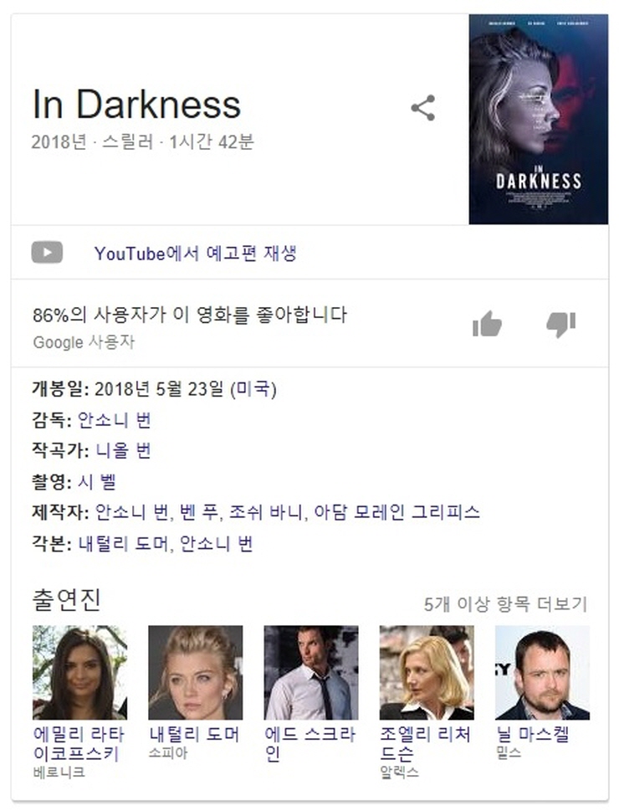
Task: Open release country link 미국
Action: click(253, 389)
